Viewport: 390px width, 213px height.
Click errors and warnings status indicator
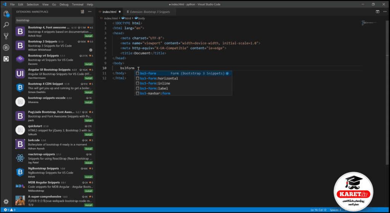point(10,210)
